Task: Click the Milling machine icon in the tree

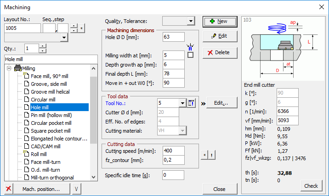Action: pos(18,68)
